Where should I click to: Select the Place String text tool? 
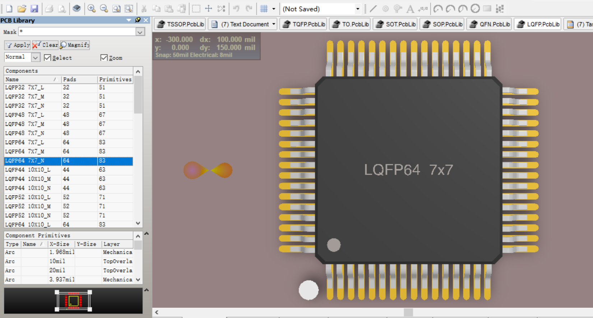pyautogui.click(x=410, y=9)
